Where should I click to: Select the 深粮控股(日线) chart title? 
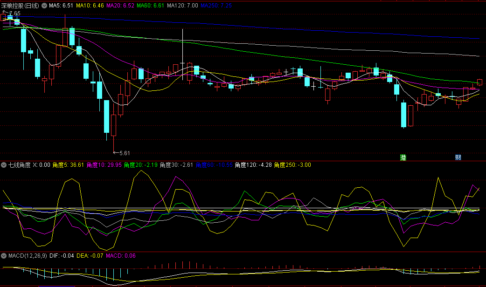pos(20,6)
